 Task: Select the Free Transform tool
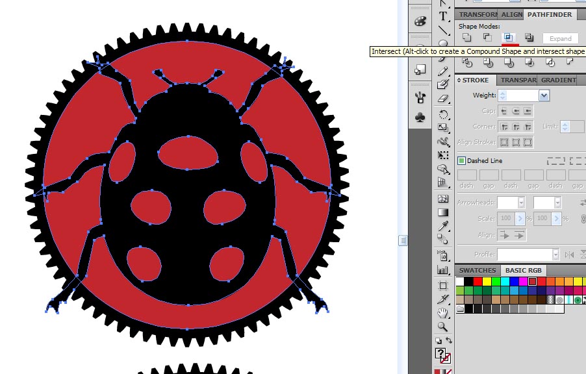443,155
